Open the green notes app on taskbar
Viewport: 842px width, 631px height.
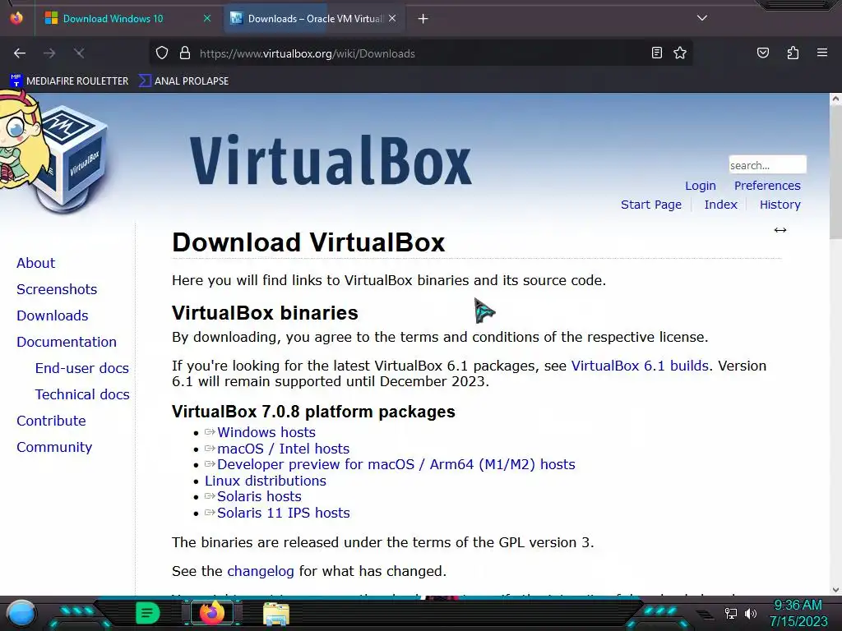[x=147, y=613]
